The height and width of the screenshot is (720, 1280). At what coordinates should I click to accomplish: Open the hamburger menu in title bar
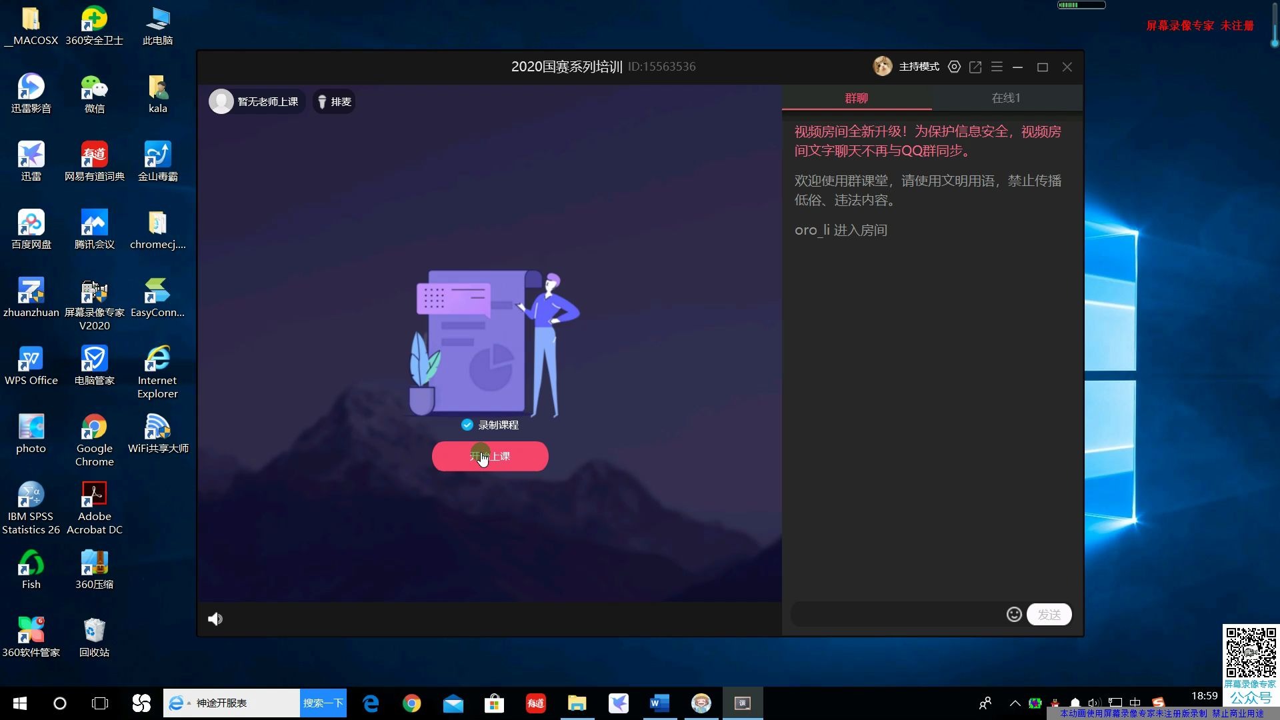pyautogui.click(x=997, y=67)
